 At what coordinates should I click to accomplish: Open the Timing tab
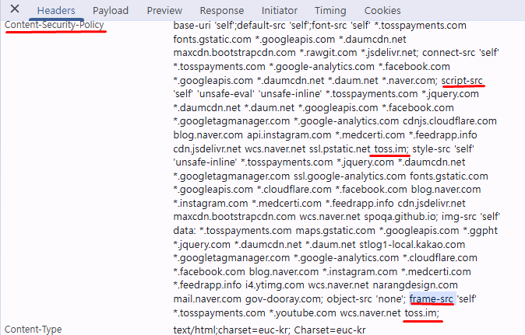pos(330,10)
